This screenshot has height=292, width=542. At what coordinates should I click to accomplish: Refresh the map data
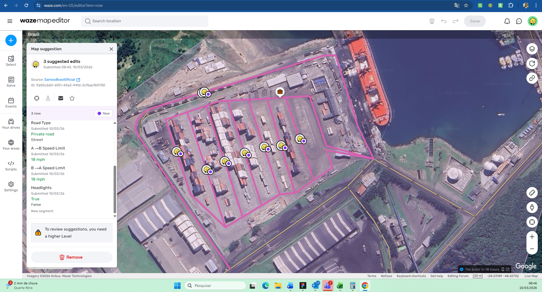532,63
